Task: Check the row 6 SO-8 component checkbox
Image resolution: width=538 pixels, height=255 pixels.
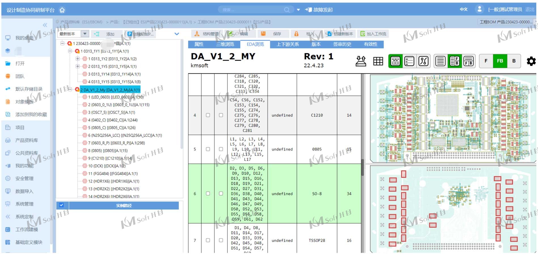Action: [x=208, y=194]
